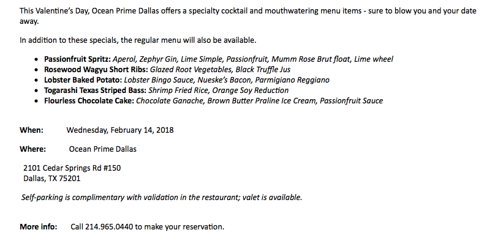Click the date 'Wednesday, February 14, 2018'
The height and width of the screenshot is (238, 500).
(120, 130)
